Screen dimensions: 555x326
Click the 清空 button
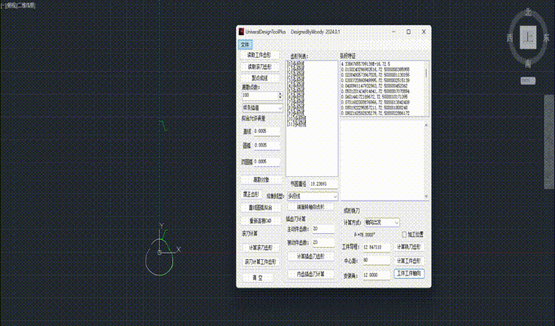pyautogui.click(x=257, y=278)
